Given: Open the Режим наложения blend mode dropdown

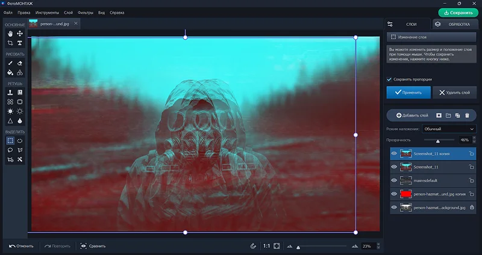Looking at the screenshot, I should pos(449,129).
